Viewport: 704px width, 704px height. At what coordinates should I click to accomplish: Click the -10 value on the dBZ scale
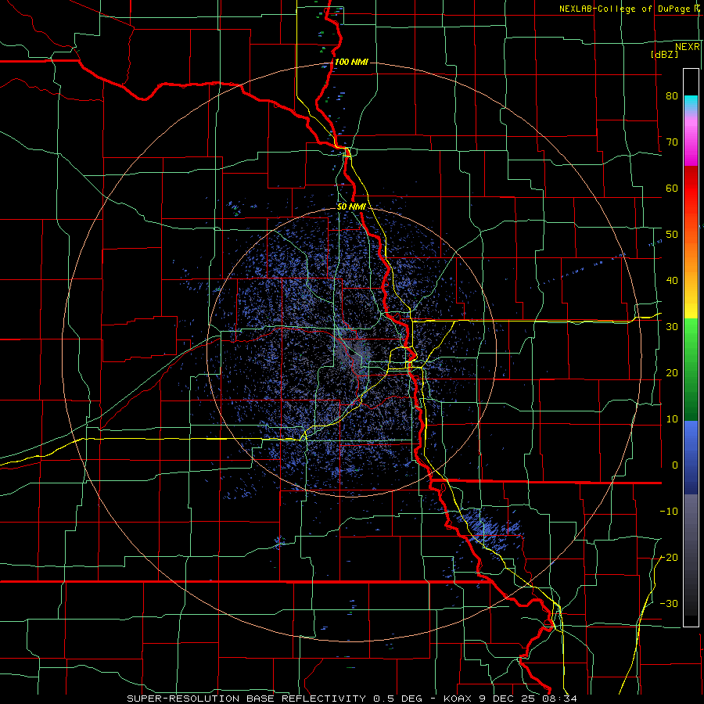coord(669,512)
